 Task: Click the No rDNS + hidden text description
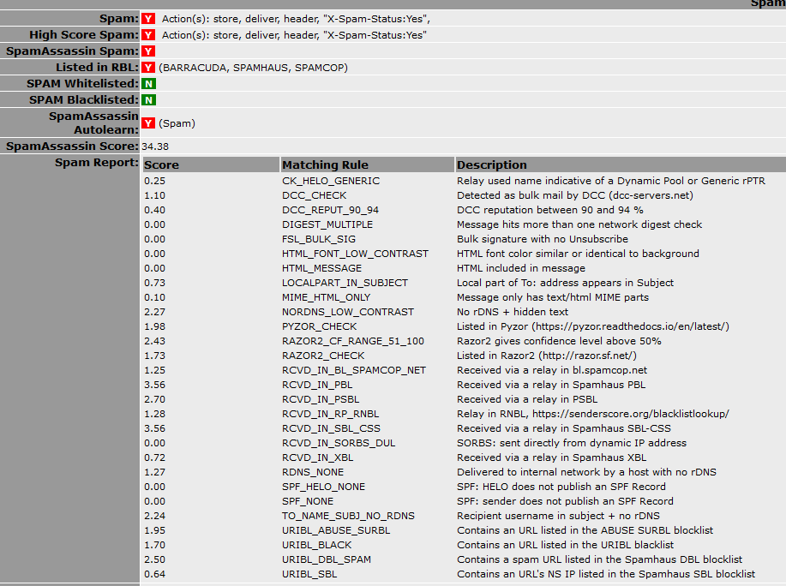[x=513, y=312]
